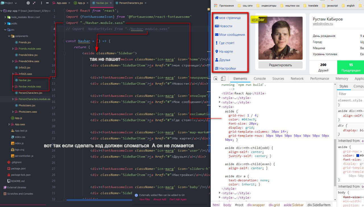Click the exclamation icon beside Где стоят!
The height and width of the screenshot is (207, 364).
pos(217,43)
